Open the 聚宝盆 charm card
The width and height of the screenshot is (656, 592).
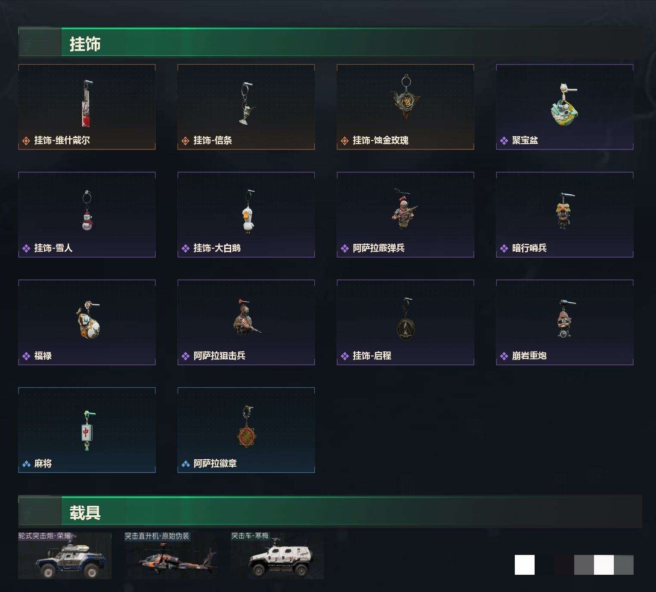565,107
